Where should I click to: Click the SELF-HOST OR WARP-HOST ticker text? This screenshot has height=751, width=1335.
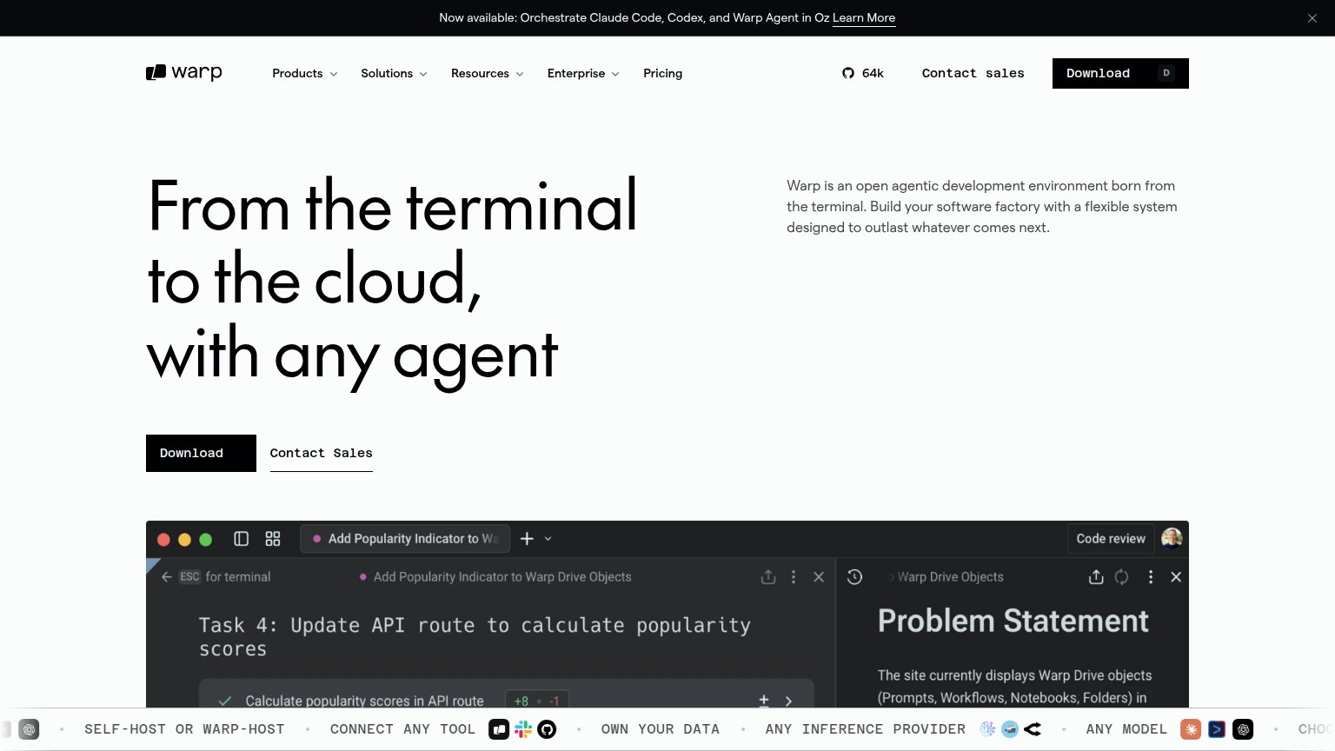(184, 729)
